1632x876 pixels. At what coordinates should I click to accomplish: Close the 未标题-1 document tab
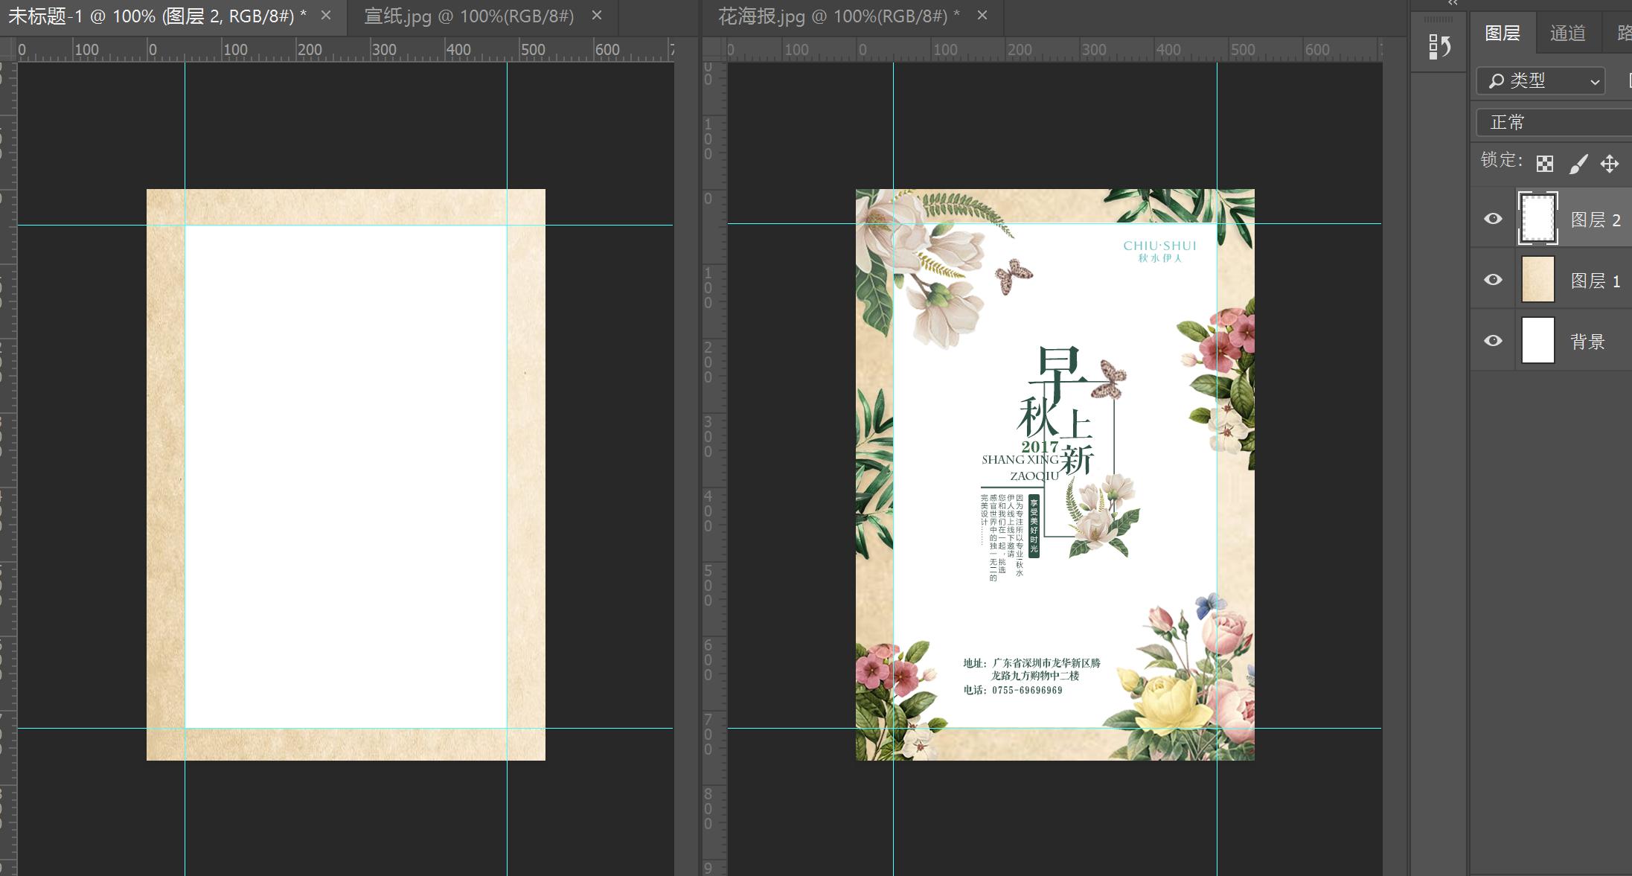(326, 16)
